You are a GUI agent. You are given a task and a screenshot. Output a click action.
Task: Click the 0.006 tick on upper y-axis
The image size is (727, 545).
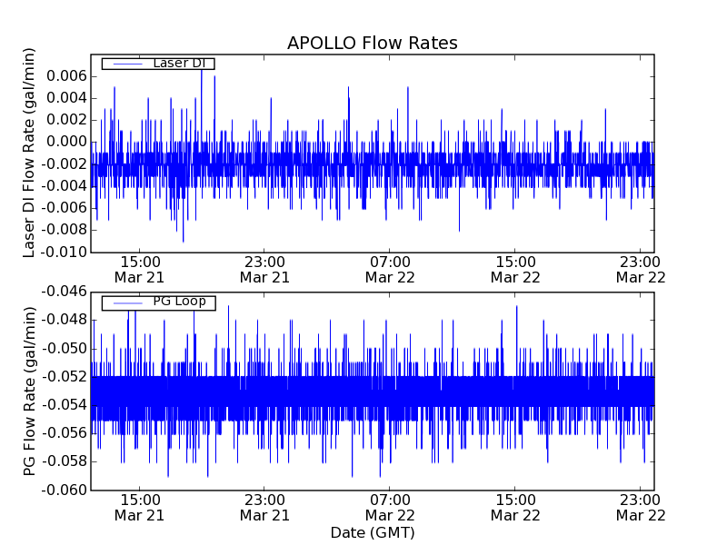pos(67,75)
